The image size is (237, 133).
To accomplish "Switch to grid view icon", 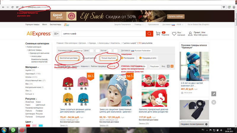I will click(172, 66).
